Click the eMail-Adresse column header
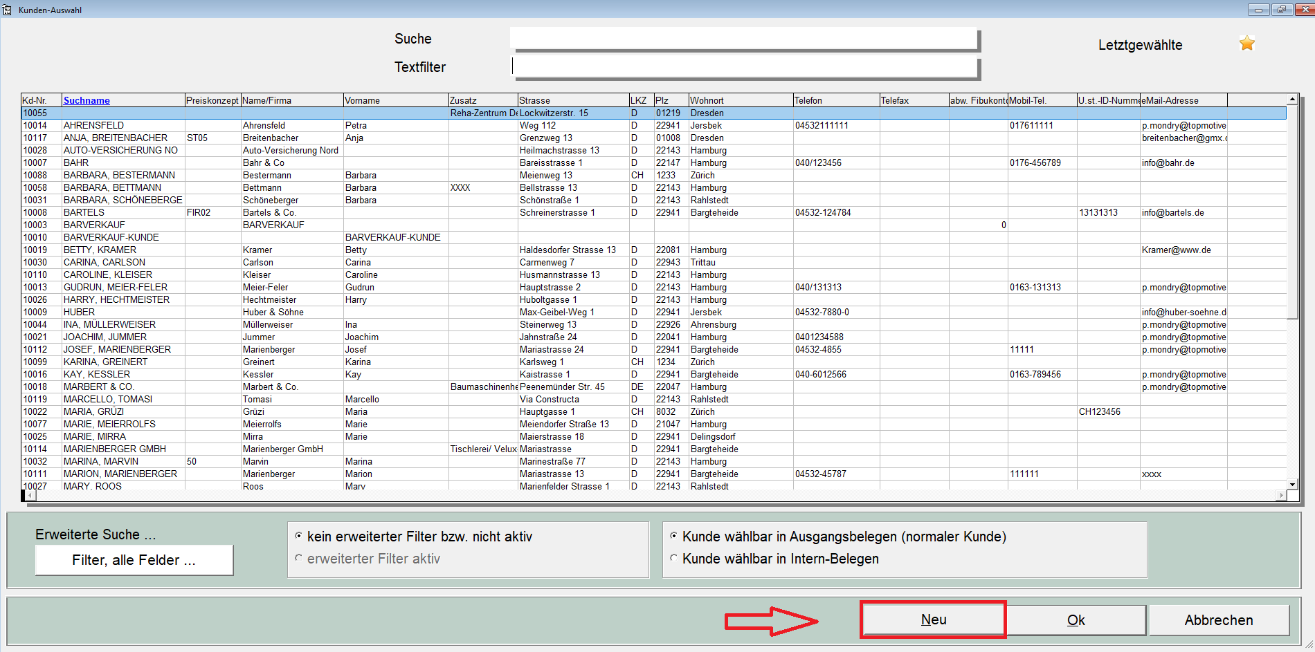This screenshot has height=652, width=1315. pyautogui.click(x=1183, y=100)
